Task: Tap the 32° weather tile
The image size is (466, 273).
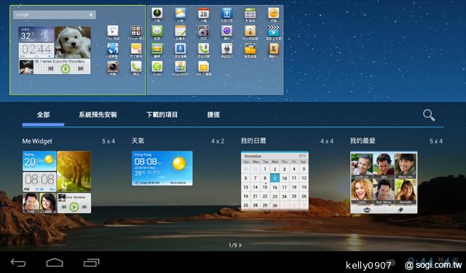Action: (x=36, y=34)
